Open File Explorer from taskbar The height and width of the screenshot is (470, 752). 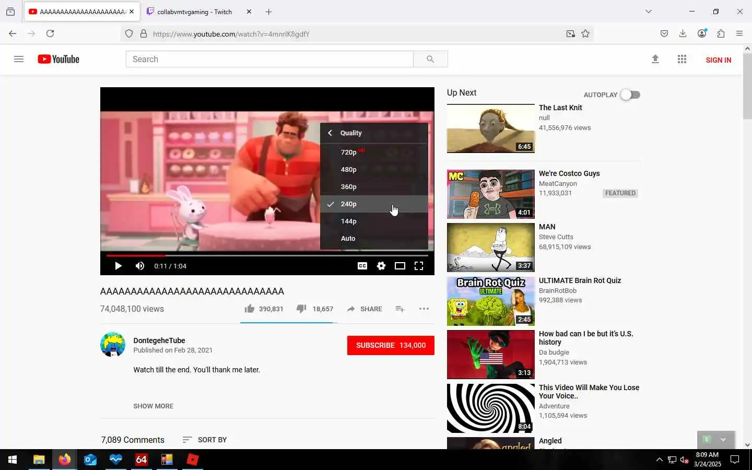[39, 460]
